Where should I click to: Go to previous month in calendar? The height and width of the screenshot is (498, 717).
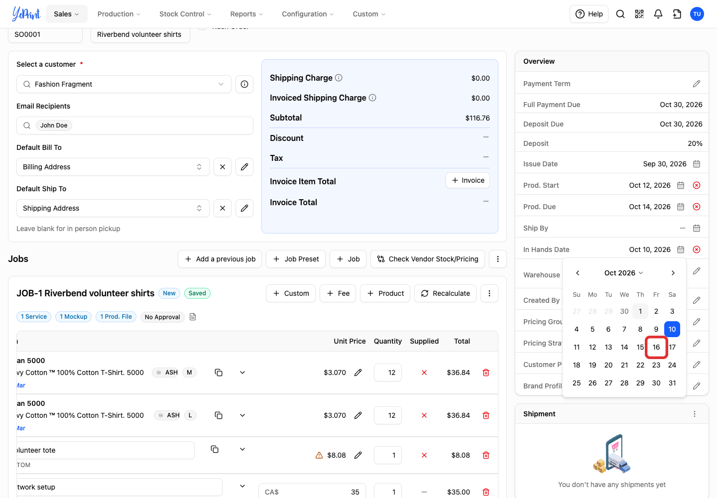(578, 273)
